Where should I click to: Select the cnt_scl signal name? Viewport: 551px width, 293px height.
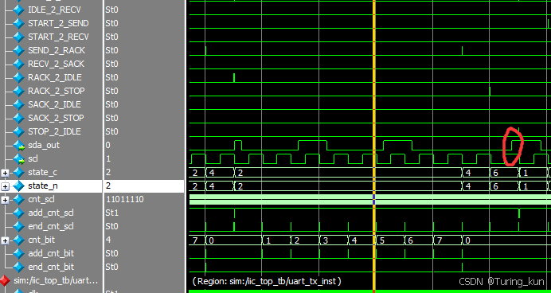pyautogui.click(x=41, y=199)
